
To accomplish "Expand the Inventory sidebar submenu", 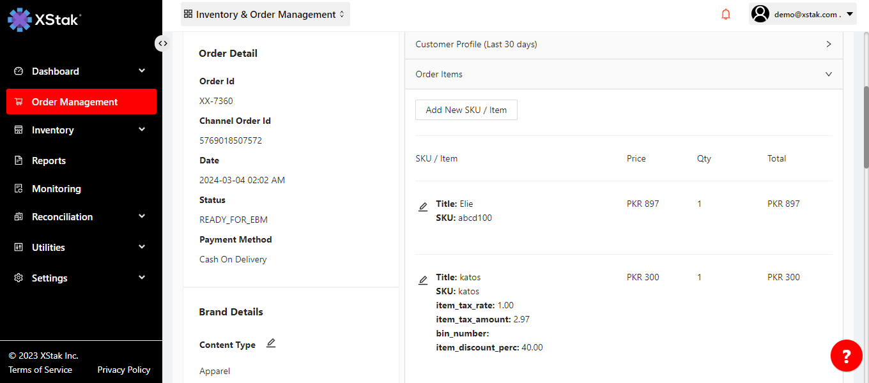I will pos(142,130).
